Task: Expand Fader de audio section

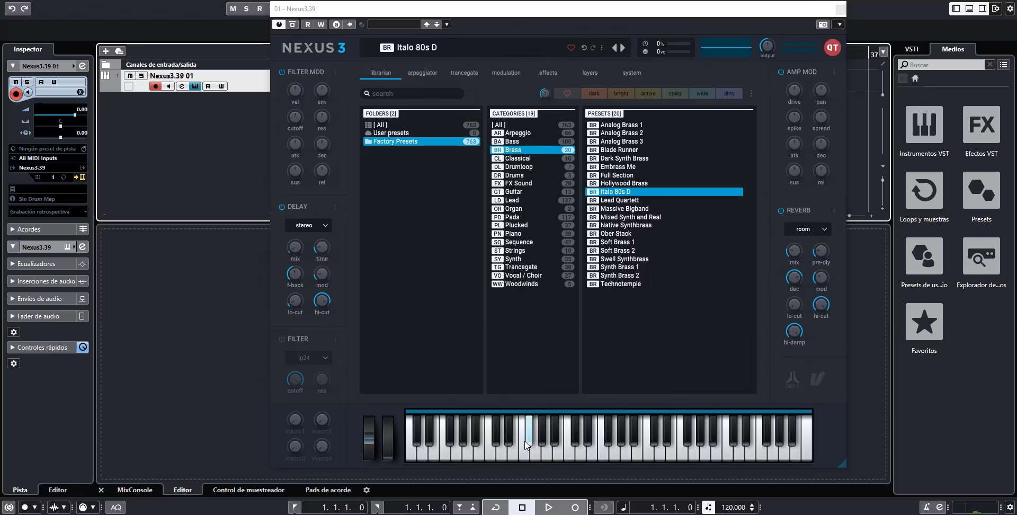Action: tap(41, 316)
